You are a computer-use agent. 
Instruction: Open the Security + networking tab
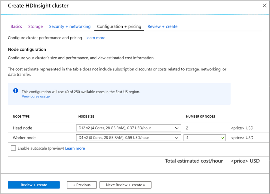[70, 26]
